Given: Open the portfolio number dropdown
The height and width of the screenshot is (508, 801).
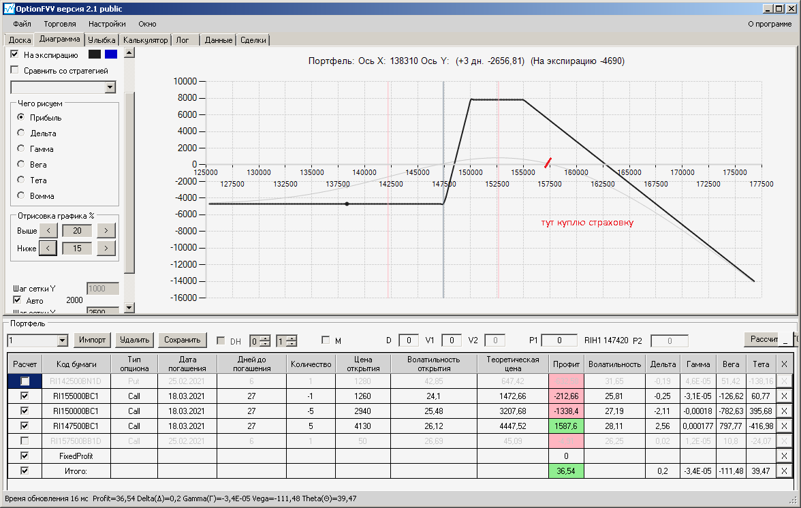Looking at the screenshot, I should [x=63, y=340].
